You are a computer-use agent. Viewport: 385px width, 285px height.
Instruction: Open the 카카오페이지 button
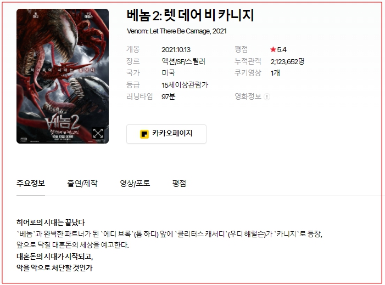[x=166, y=134]
